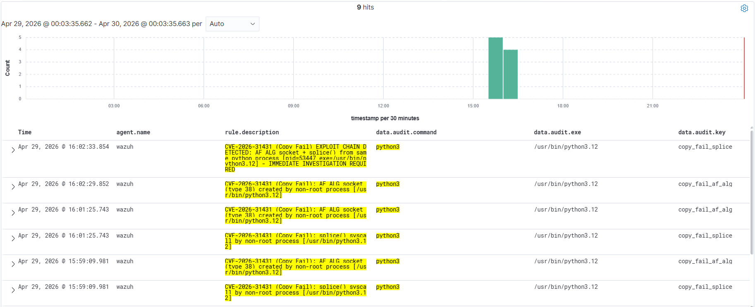Expand the 15:59:09.981 splice() syscall row

coord(13,290)
